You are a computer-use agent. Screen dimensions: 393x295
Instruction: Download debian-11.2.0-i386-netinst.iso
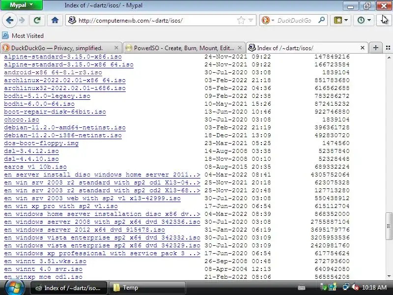point(63,136)
